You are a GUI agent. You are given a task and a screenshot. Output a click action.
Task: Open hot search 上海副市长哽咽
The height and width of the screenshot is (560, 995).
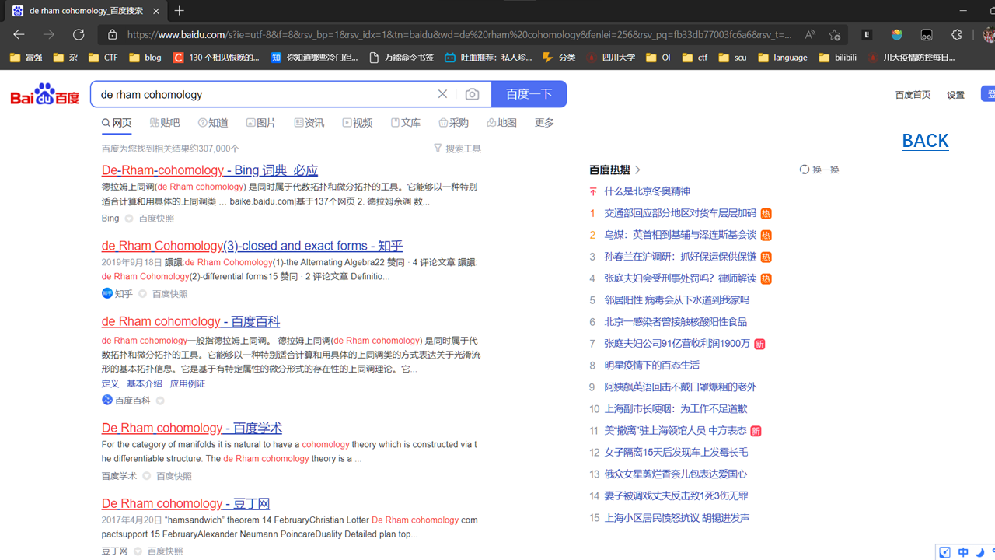(676, 409)
